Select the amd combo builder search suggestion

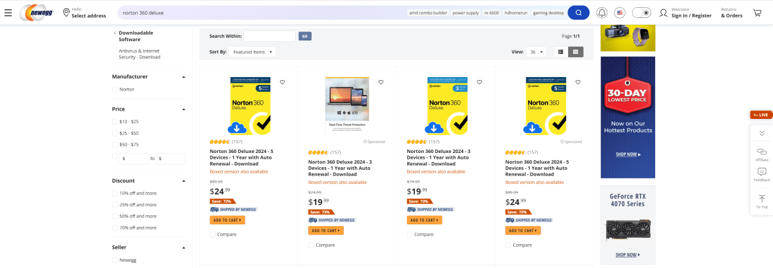coord(428,13)
